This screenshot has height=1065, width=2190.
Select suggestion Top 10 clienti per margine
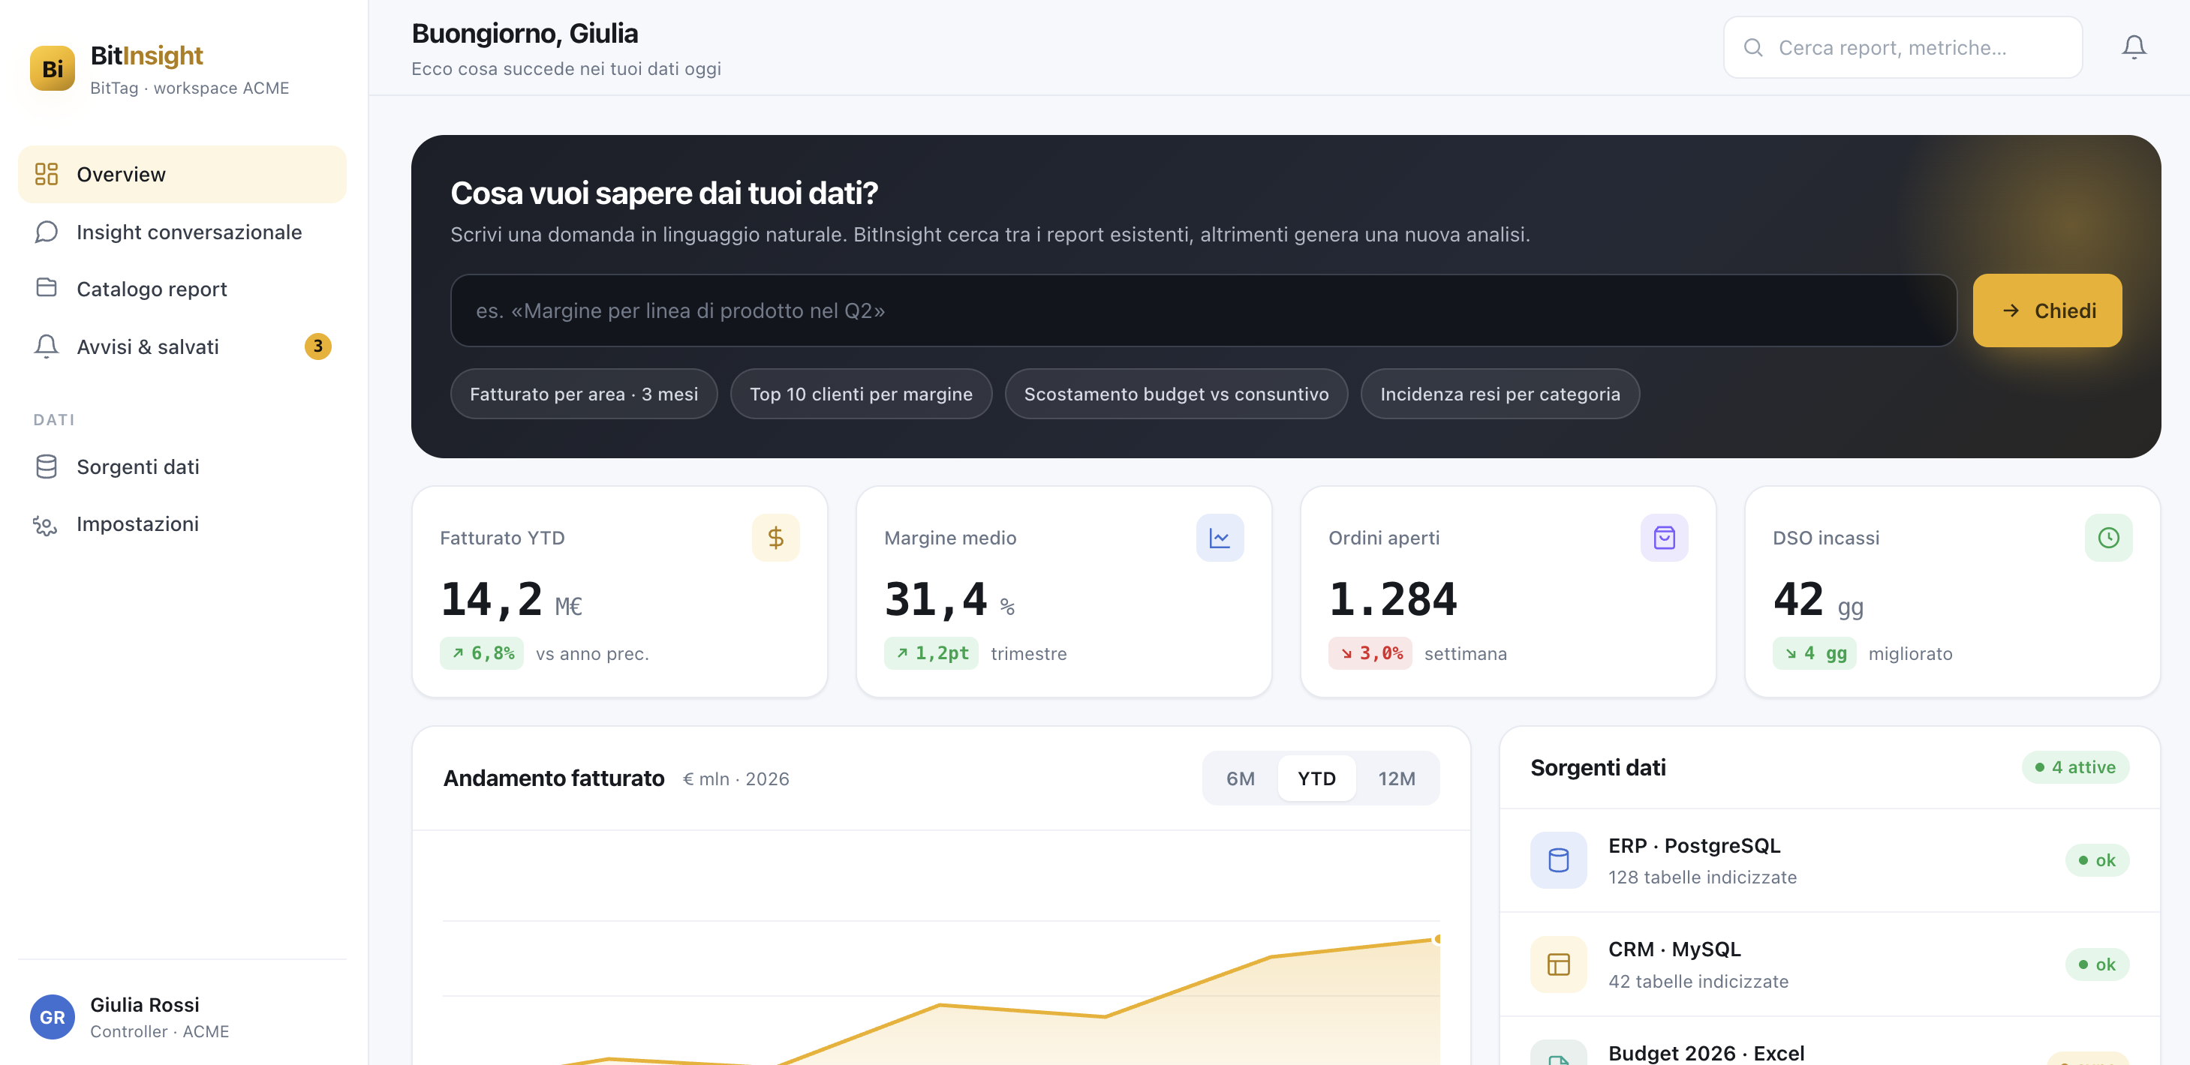point(860,394)
